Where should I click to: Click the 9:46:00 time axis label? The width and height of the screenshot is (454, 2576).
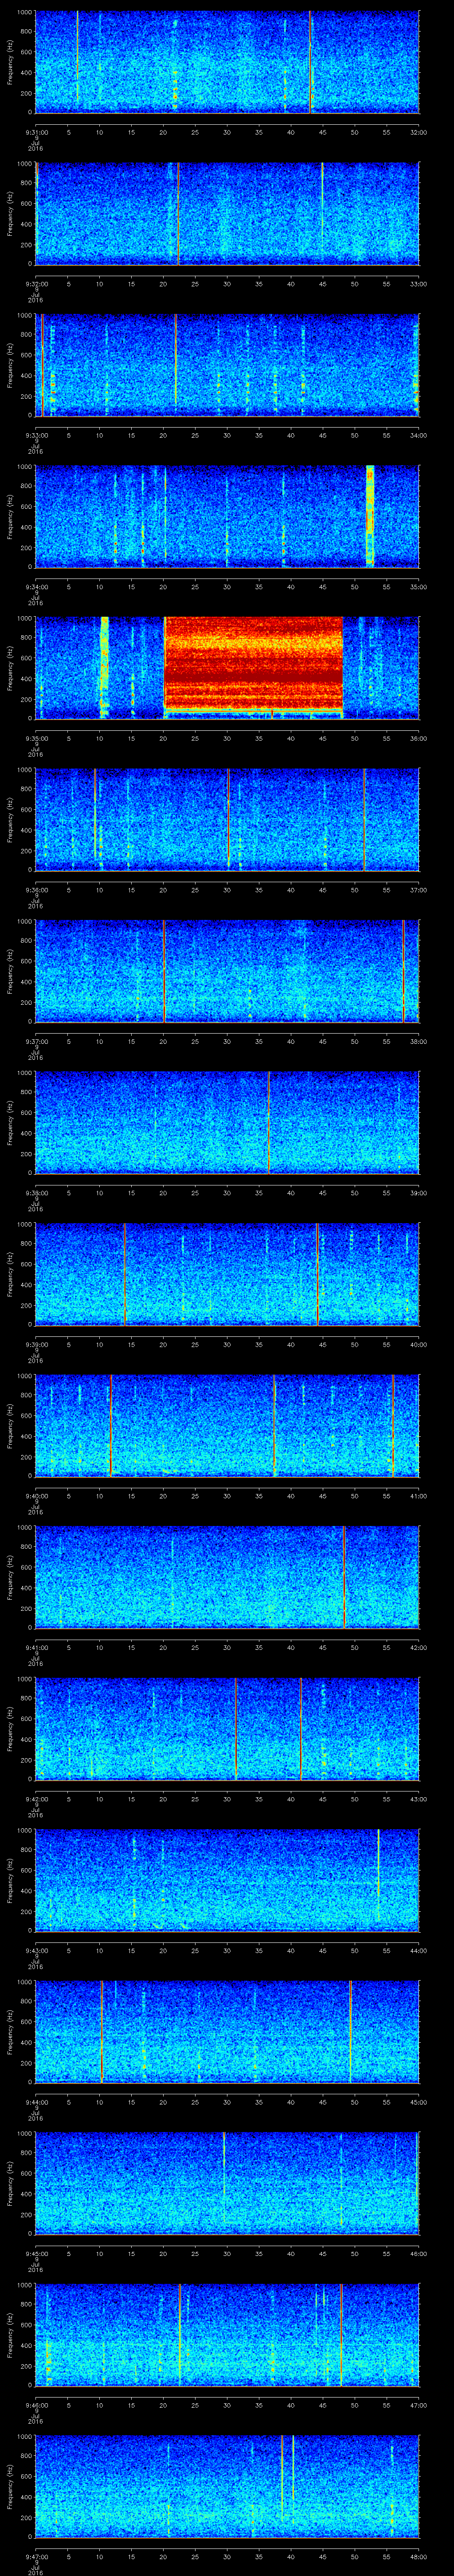pos(36,2405)
